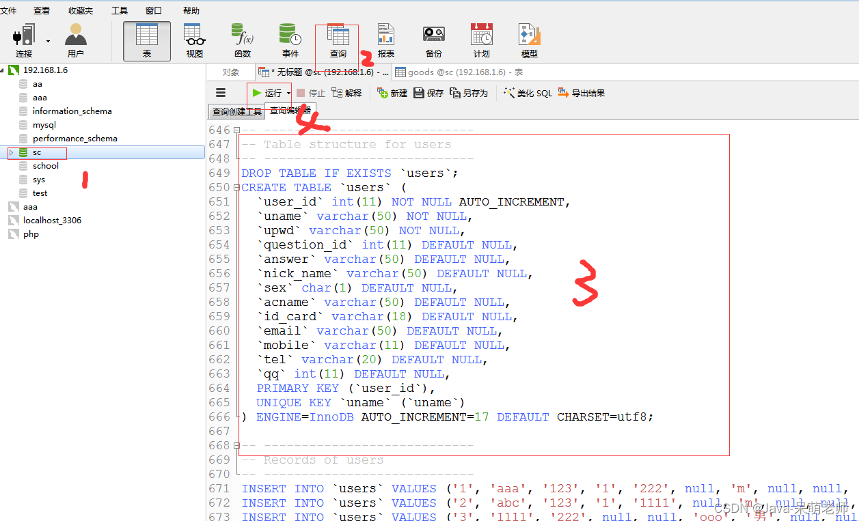The height and width of the screenshot is (521, 859).
Task: Click the 解释 (Explain) button
Action: point(346,93)
